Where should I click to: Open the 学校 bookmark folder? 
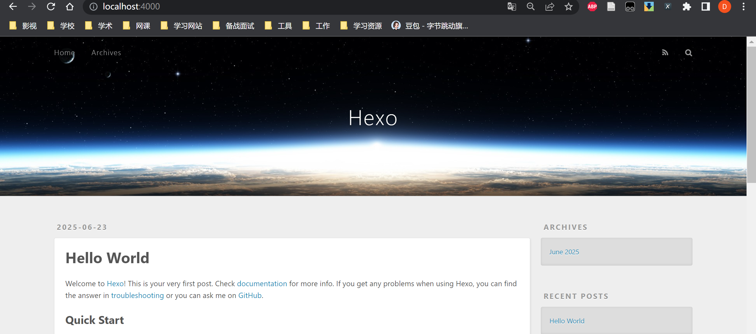click(x=61, y=26)
